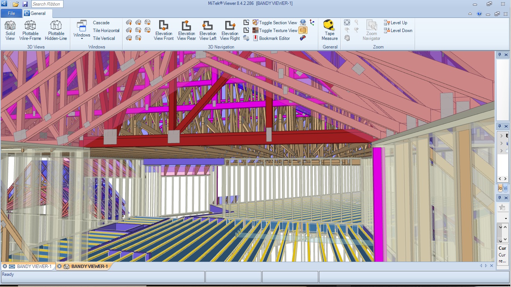Expand the first tree node in side panel
This screenshot has width=511, height=287.
pos(501,136)
